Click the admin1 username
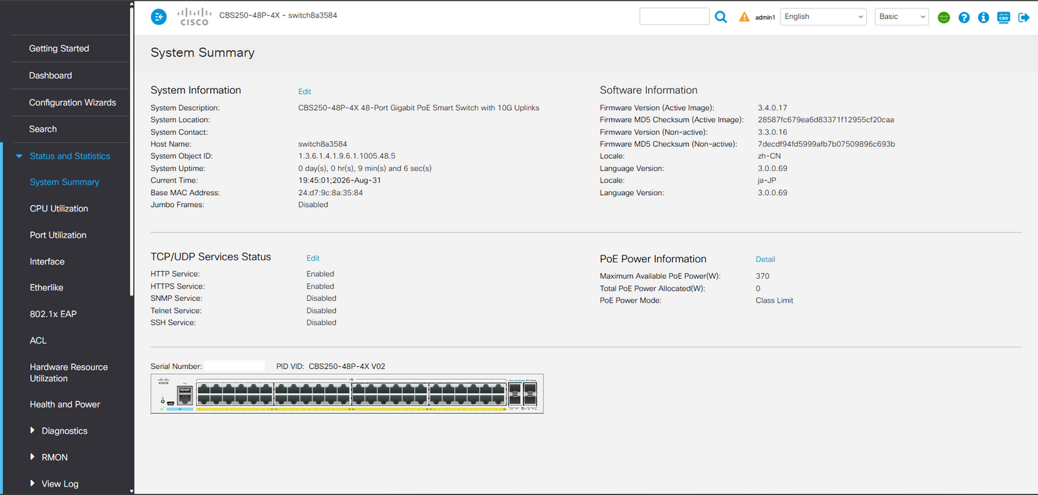The image size is (1038, 495). 765,18
